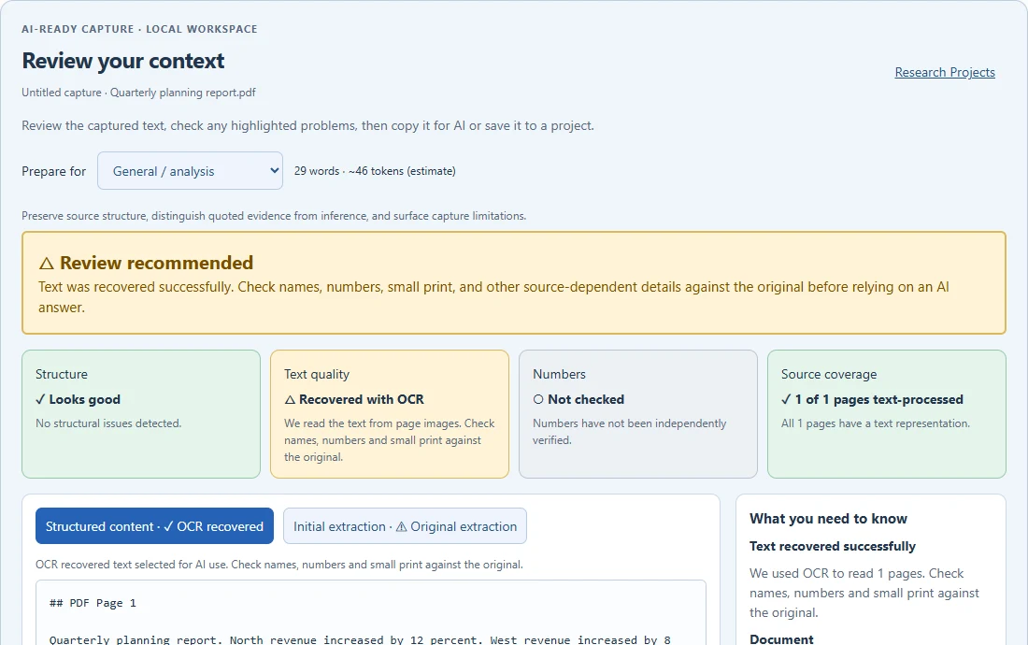Click the circle icon beside Not checked
The image size is (1028, 645).
pos(538,399)
